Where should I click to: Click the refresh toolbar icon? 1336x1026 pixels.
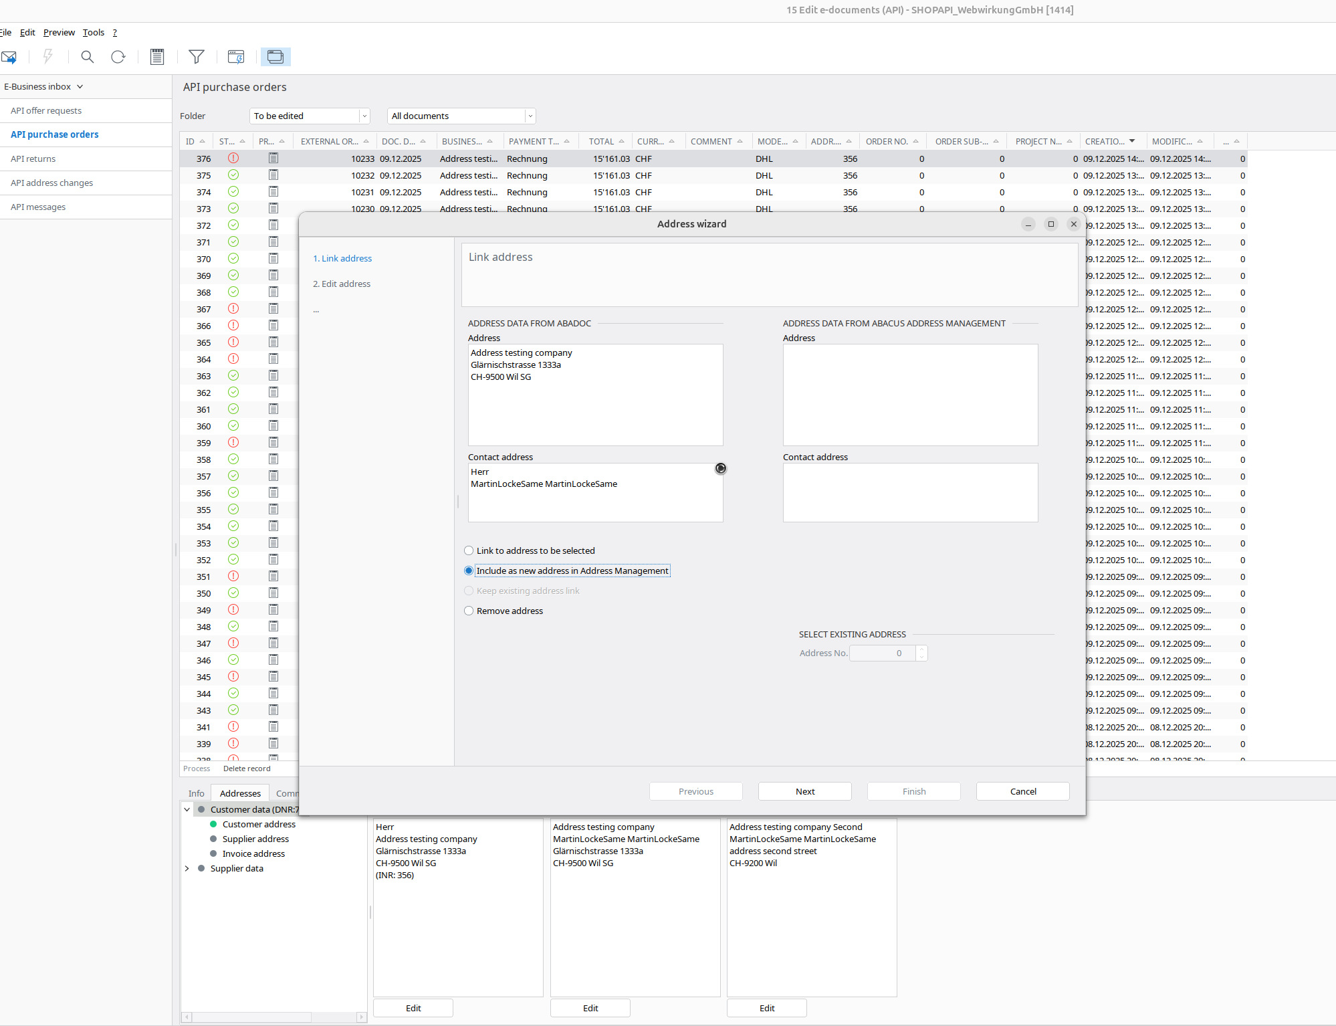click(118, 57)
